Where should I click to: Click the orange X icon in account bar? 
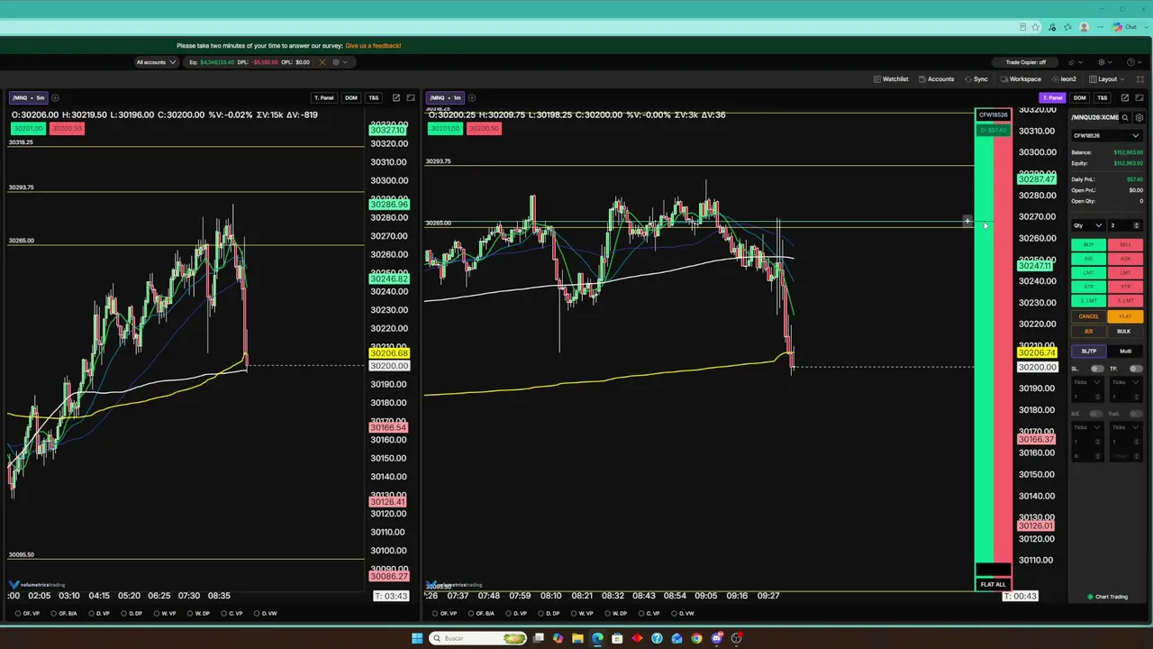coord(322,62)
